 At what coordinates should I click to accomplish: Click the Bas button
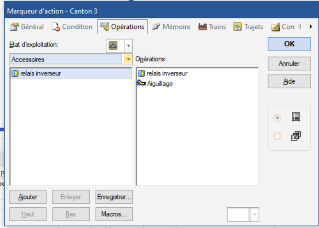tap(71, 214)
